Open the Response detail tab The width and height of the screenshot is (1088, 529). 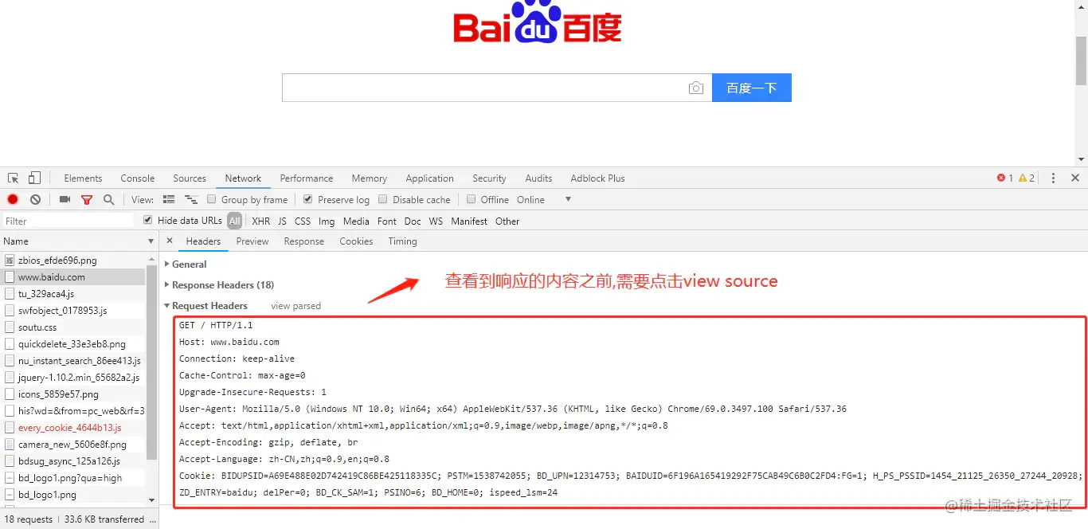(304, 241)
